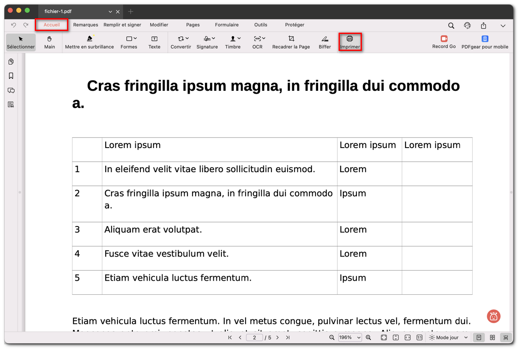518x349 pixels.
Task: Click the Imprimer printer icon
Action: click(350, 39)
